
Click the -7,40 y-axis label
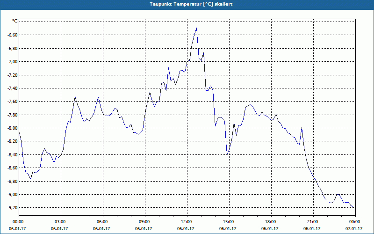pos(13,88)
